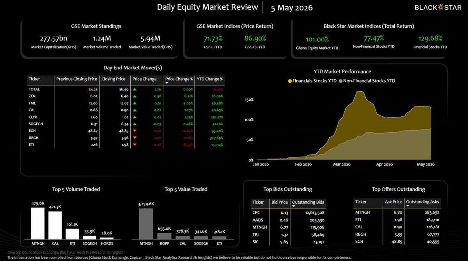Click the green up arrow in the CLYD row
The height and width of the screenshot is (261, 468).
coord(135,117)
